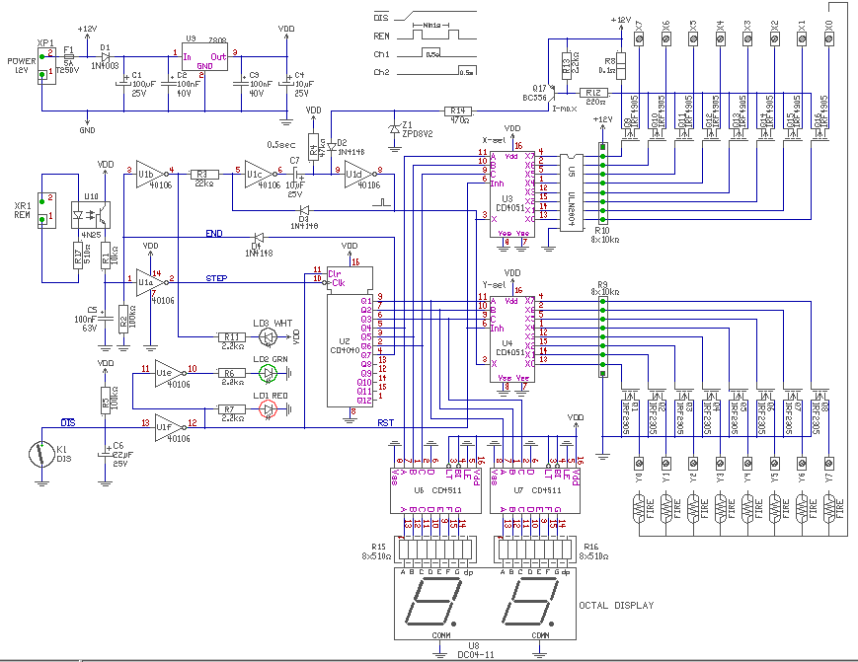Click the K1 DIS switch symbol

point(41,454)
